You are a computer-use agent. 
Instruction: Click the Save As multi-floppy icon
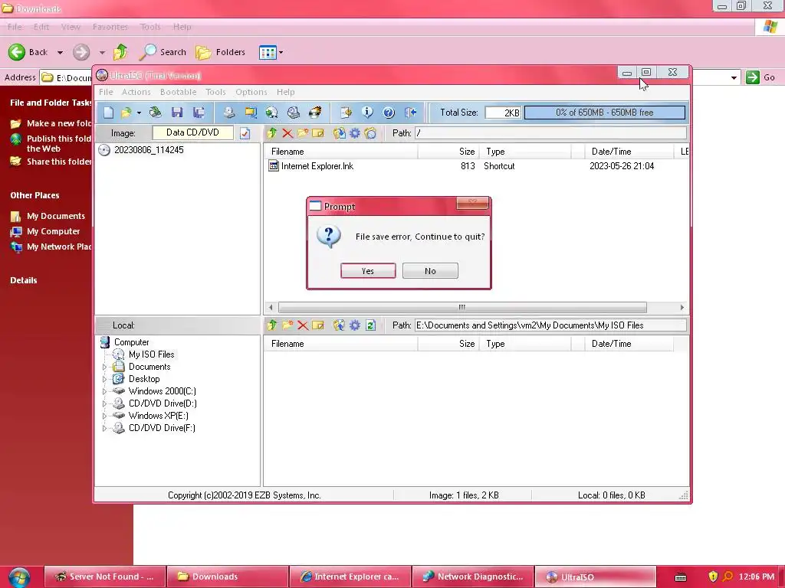[199, 113]
